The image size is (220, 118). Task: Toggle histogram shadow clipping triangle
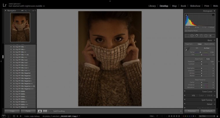(x=186, y=15)
